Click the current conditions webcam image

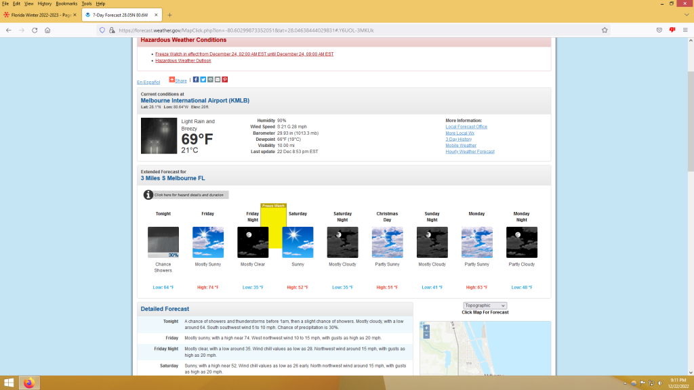(159, 135)
